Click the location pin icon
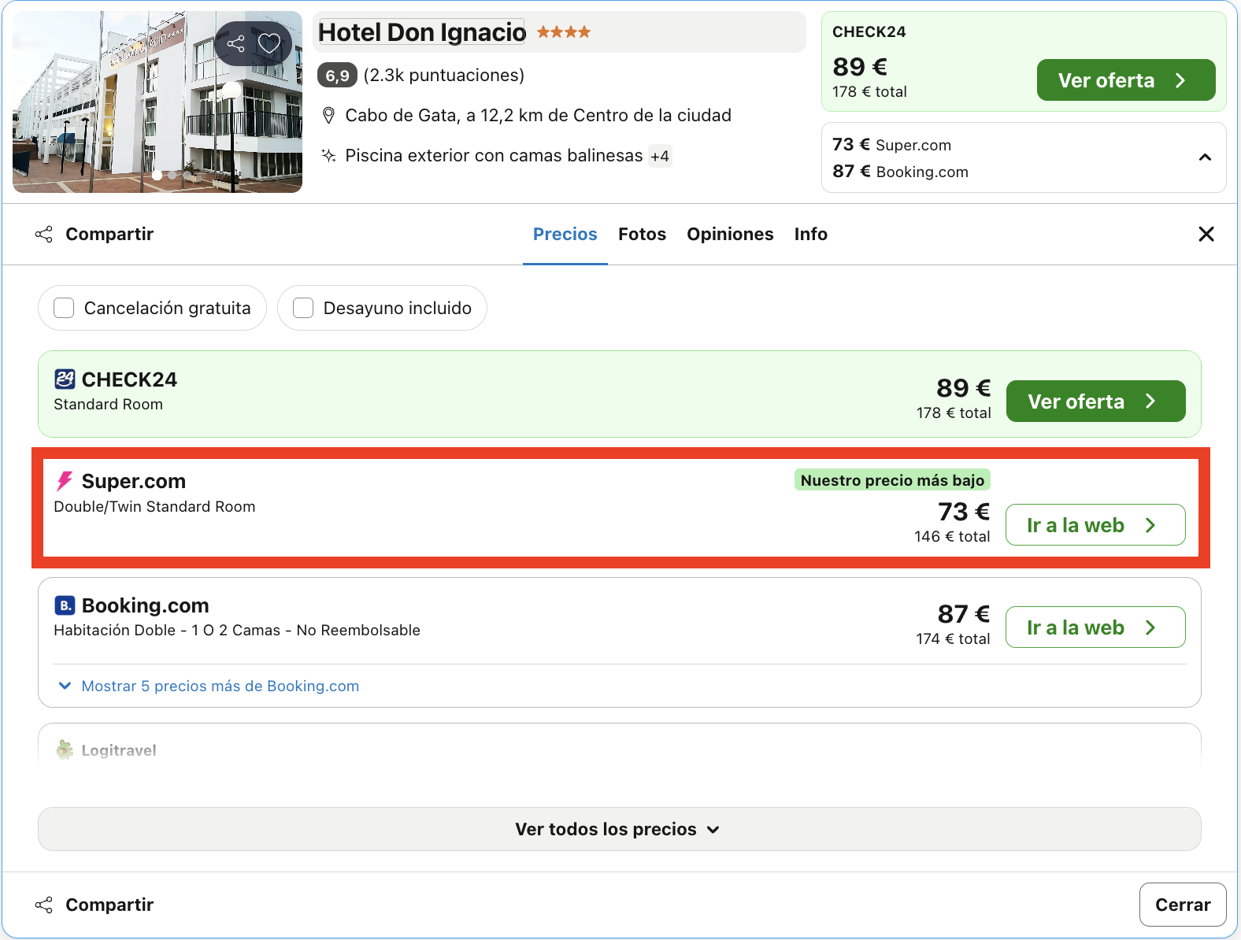Screen dimensions: 1241x940 point(329,116)
